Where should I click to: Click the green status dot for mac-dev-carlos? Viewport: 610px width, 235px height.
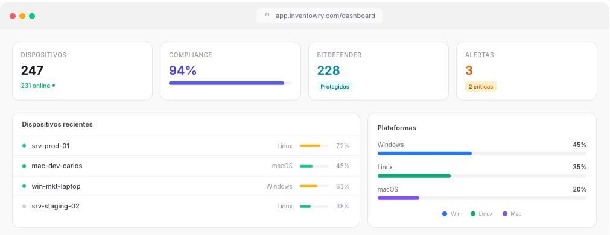click(x=24, y=166)
